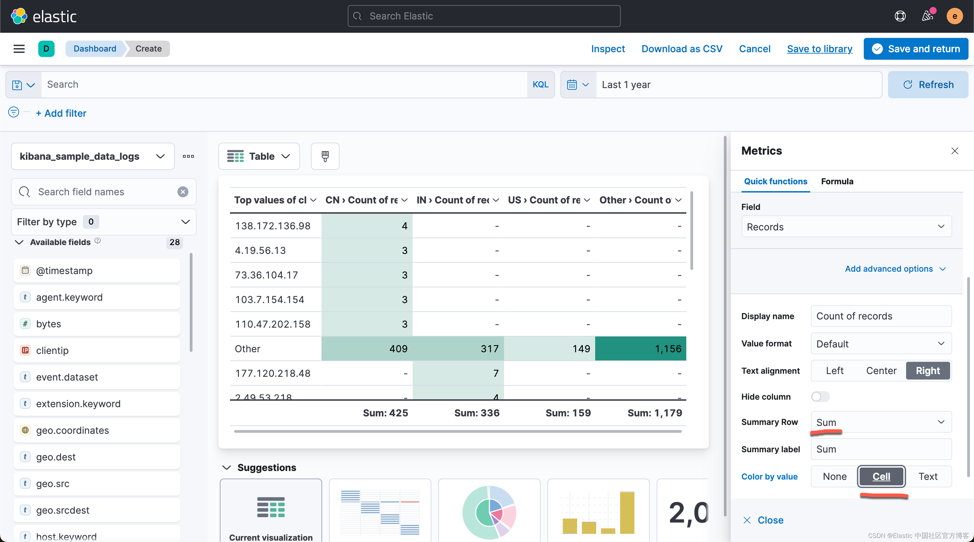Image resolution: width=974 pixels, height=542 pixels.
Task: Open index pattern three-dot options
Action: coord(188,156)
